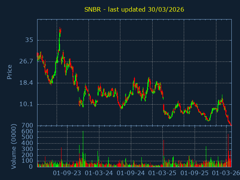Click the highest price peak candle above 35
Viewport: 240px width, 180px height.
tap(60, 31)
